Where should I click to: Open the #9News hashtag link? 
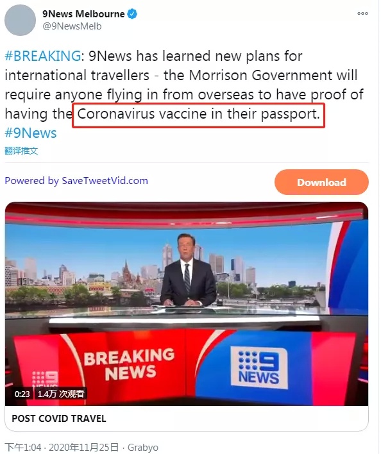(x=31, y=133)
